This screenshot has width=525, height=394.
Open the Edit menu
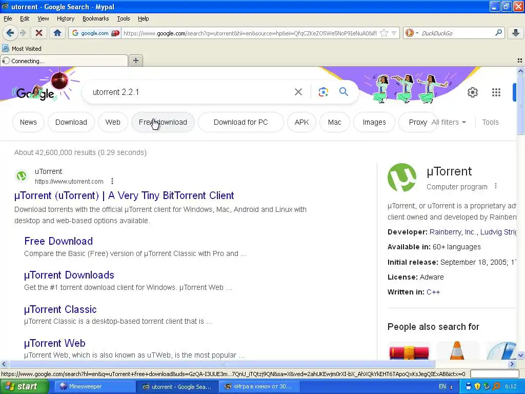[x=25, y=18]
